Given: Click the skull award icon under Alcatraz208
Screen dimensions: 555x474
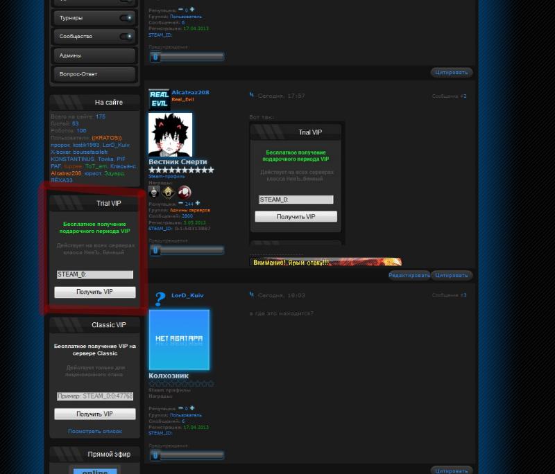Looking at the screenshot, I should (x=154, y=192).
